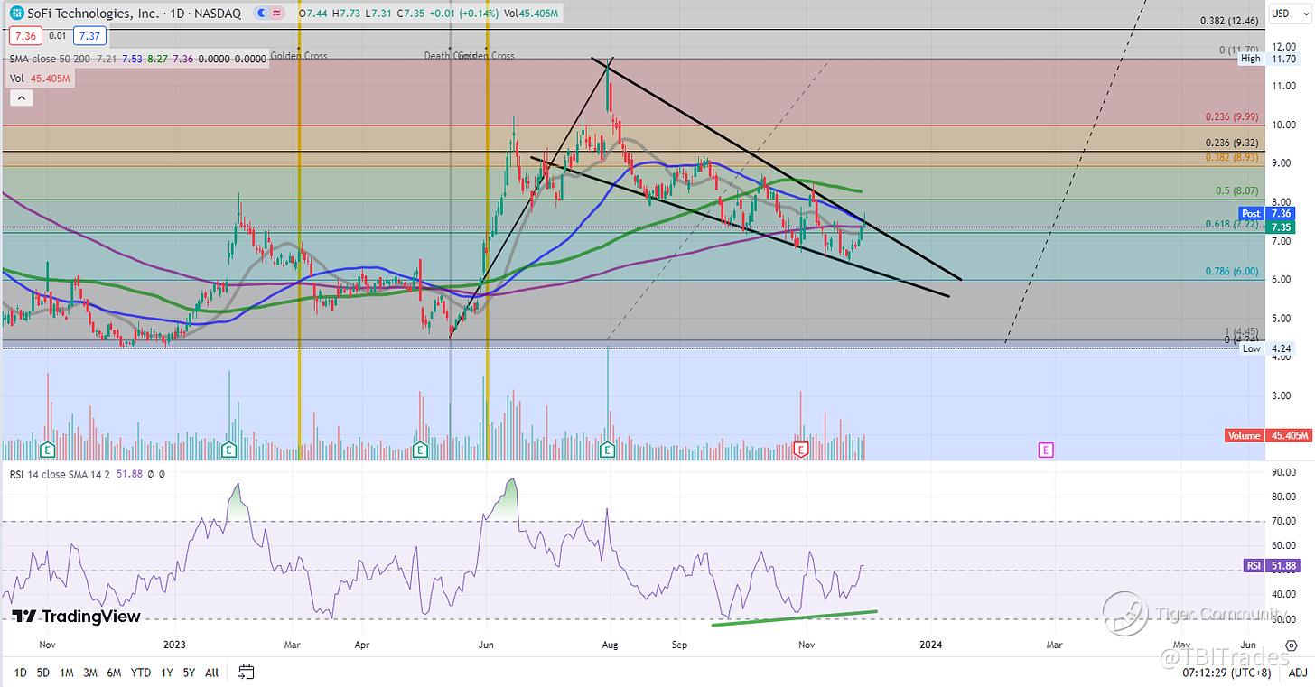Screen dimensions: 1315x687
Task: Click the magenta upcoming earnings E marker
Action: click(x=1046, y=449)
